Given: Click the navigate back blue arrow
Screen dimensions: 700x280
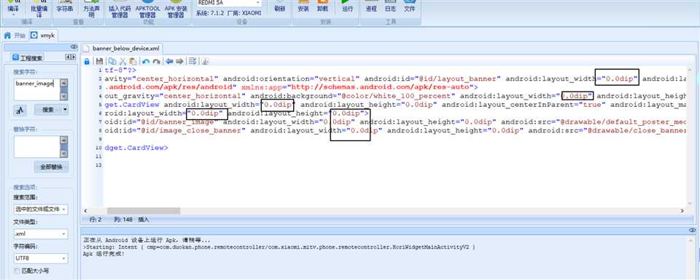Looking at the screenshot, I should (169, 61).
